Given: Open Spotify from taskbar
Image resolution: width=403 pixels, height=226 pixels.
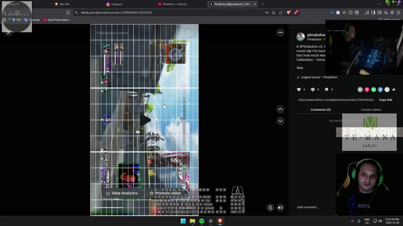Looking at the screenshot, I should pyautogui.click(x=201, y=221).
